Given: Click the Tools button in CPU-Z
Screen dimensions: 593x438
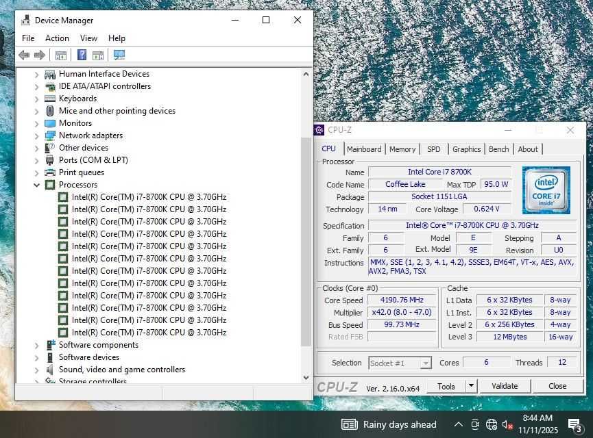Looking at the screenshot, I should click(446, 386).
